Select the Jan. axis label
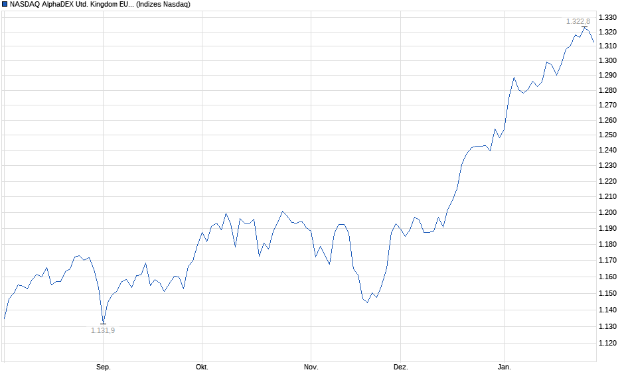 click(x=504, y=366)
